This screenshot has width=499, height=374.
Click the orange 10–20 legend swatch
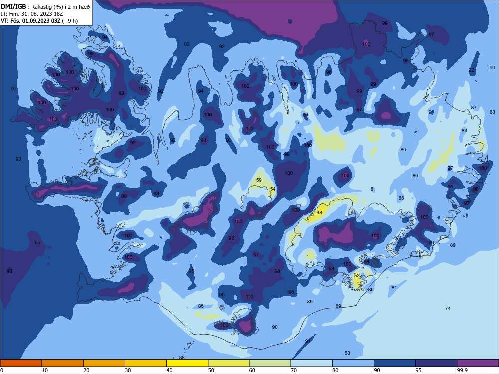point(63,363)
